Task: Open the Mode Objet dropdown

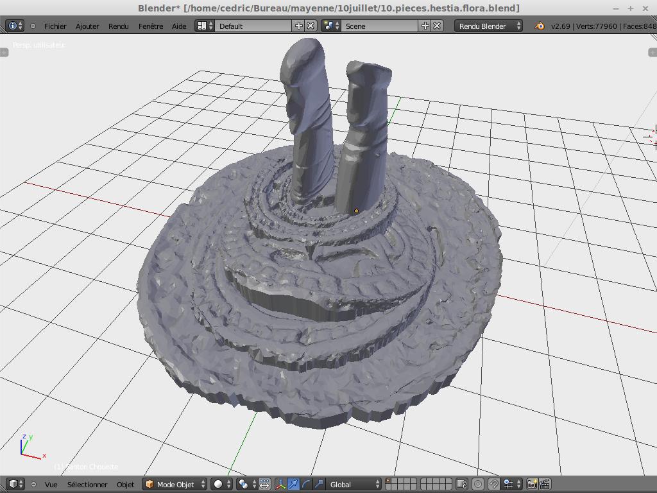Action: 175,484
